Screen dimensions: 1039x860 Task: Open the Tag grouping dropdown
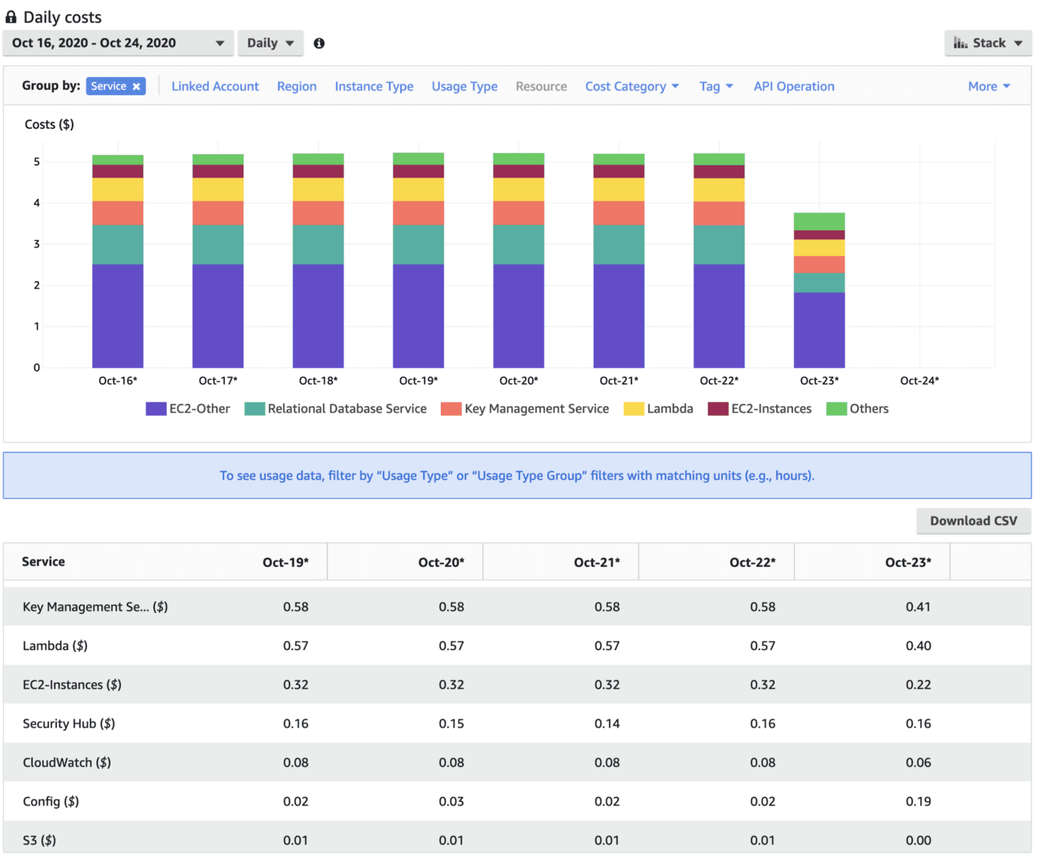pos(715,86)
